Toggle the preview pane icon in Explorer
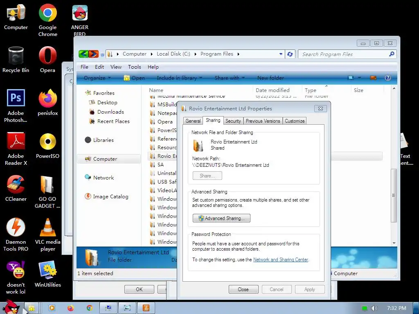419x314 pixels. (x=373, y=78)
